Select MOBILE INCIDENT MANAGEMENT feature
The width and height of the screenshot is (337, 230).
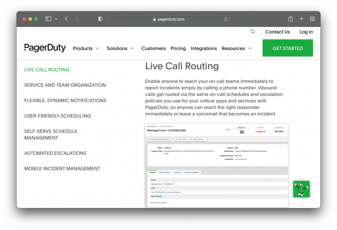(x=62, y=168)
